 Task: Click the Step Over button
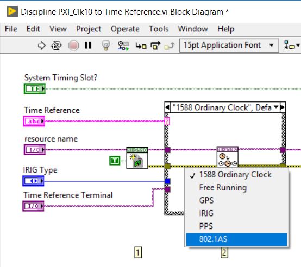[x=155, y=46]
